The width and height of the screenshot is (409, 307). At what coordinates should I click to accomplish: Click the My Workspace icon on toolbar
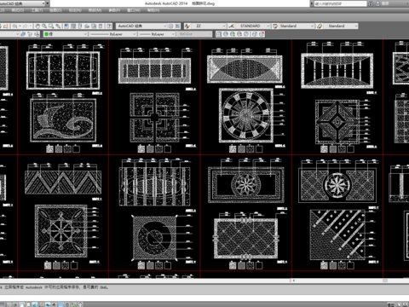pyautogui.click(x=177, y=26)
